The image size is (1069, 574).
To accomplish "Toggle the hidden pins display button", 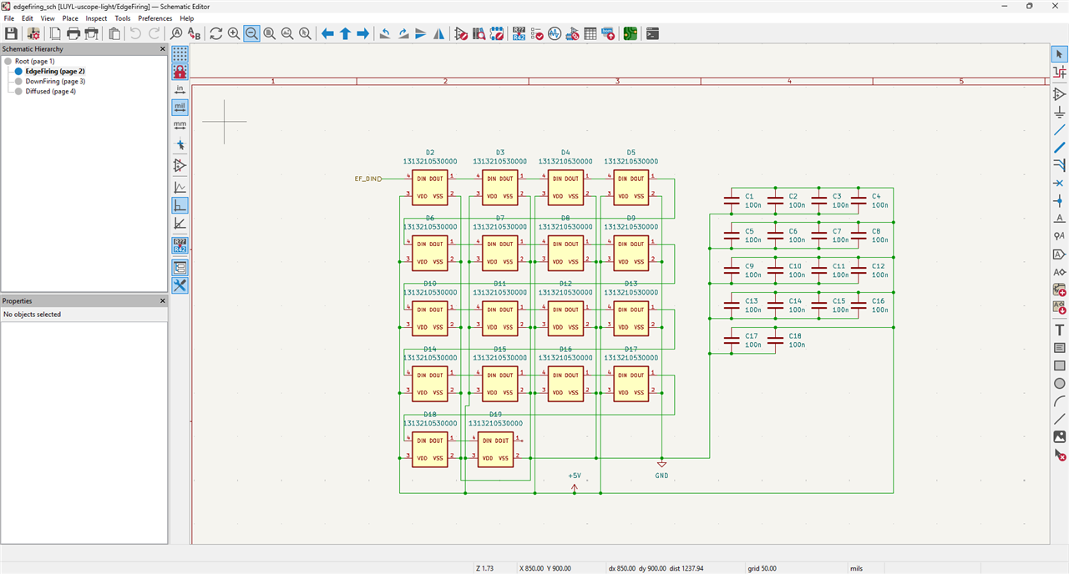I will click(x=180, y=166).
